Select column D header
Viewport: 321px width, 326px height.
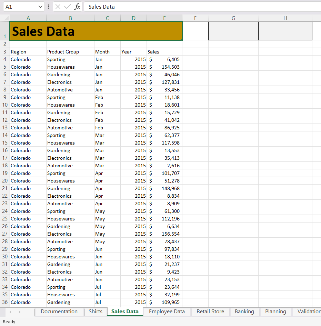point(133,18)
